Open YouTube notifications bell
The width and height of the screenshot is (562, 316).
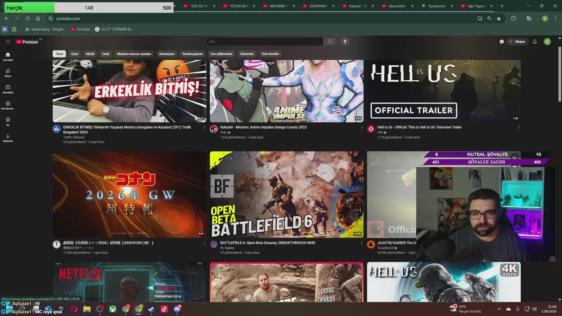[x=535, y=42]
